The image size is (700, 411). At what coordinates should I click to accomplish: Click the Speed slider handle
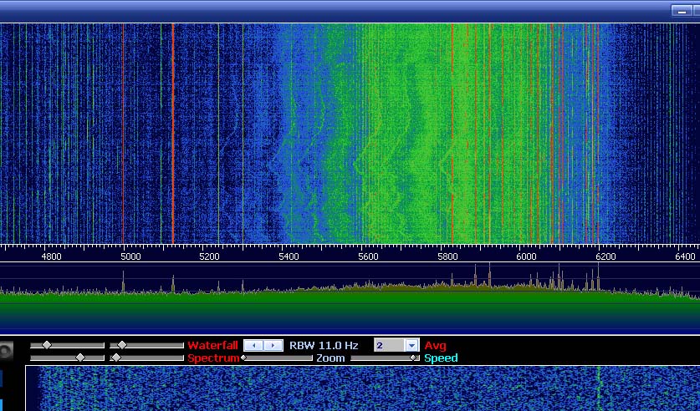point(414,358)
